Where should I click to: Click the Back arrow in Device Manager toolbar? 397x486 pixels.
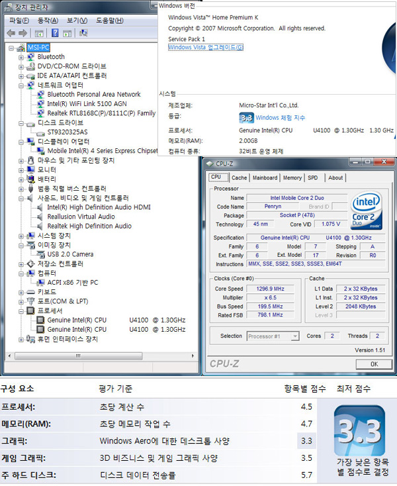[x=11, y=33]
